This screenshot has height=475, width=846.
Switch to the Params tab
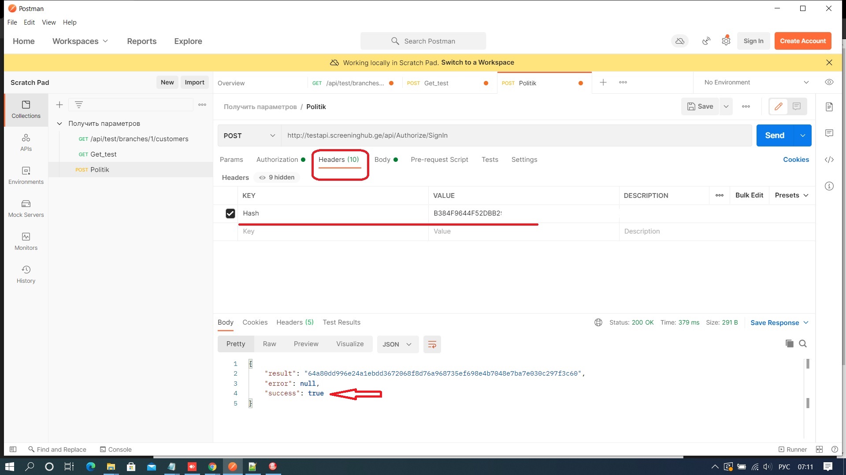click(x=231, y=160)
